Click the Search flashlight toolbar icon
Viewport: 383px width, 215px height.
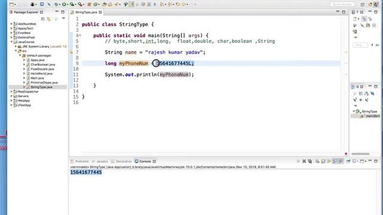click(116, 4)
